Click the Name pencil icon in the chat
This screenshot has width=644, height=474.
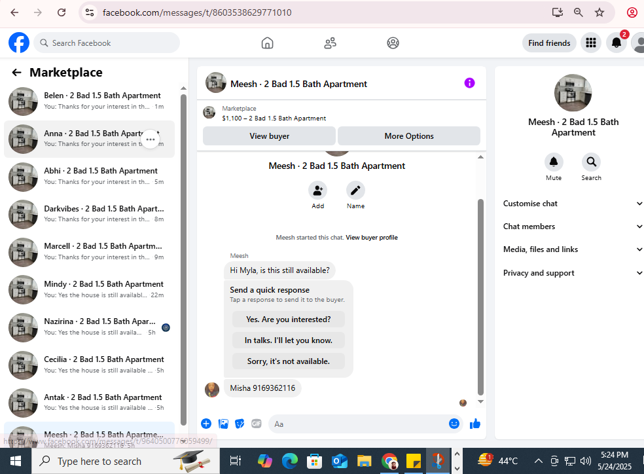[x=355, y=191]
